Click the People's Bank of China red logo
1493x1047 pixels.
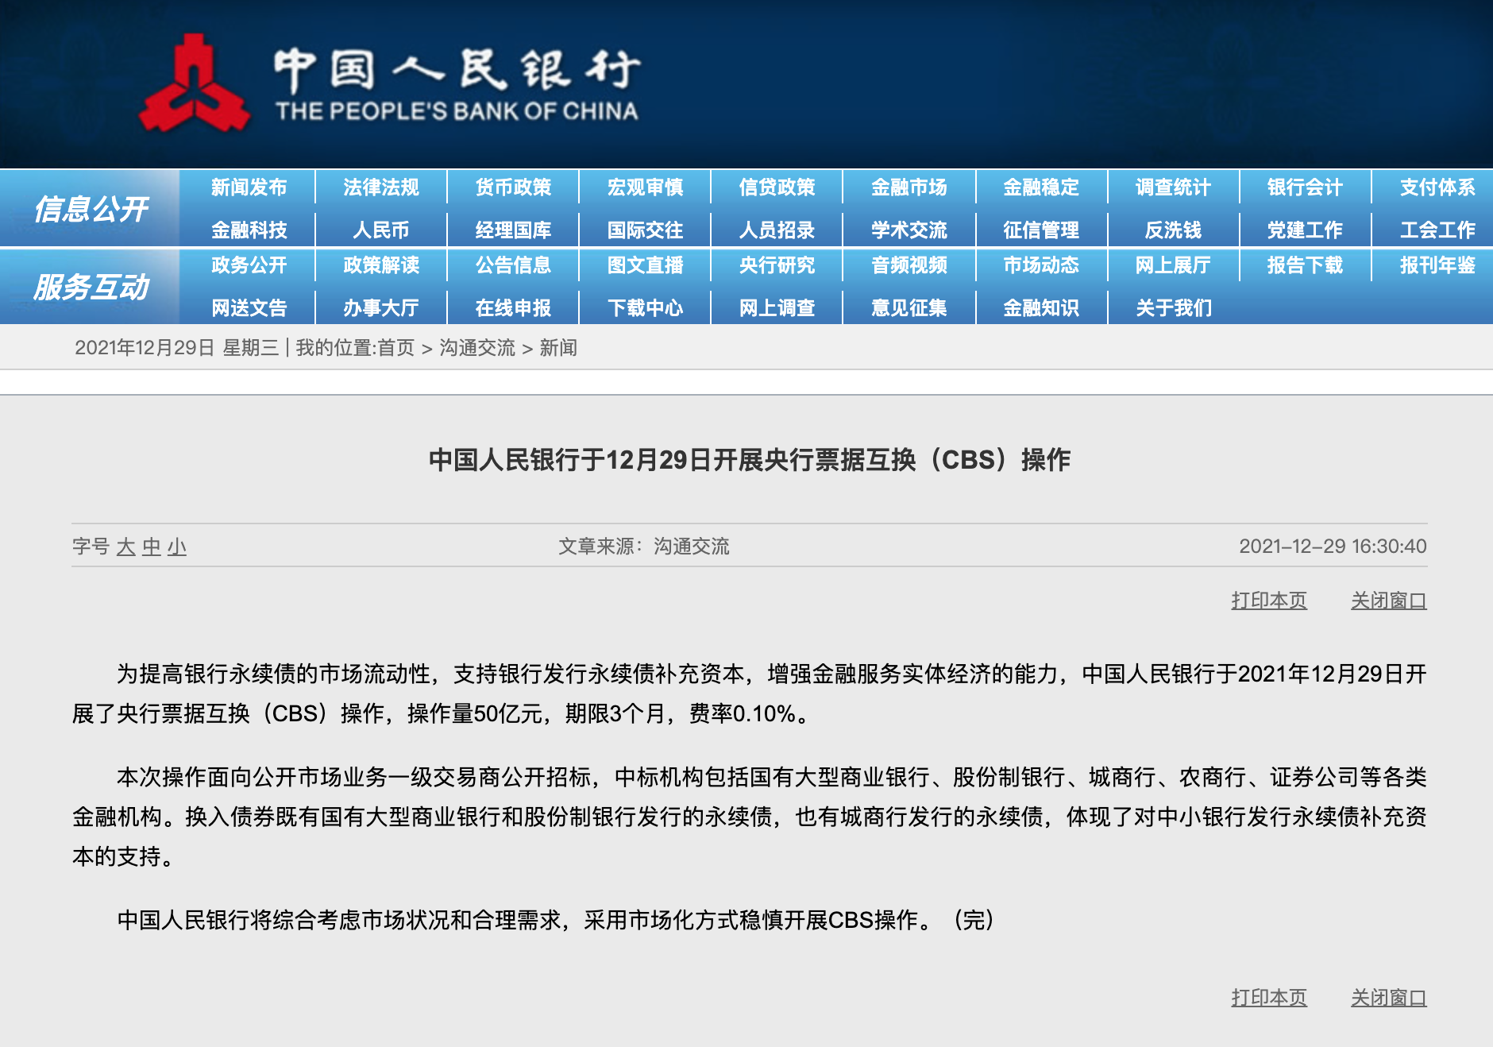tap(195, 83)
